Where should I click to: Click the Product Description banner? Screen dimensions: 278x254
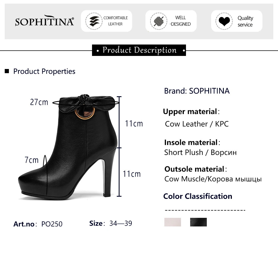(139, 50)
